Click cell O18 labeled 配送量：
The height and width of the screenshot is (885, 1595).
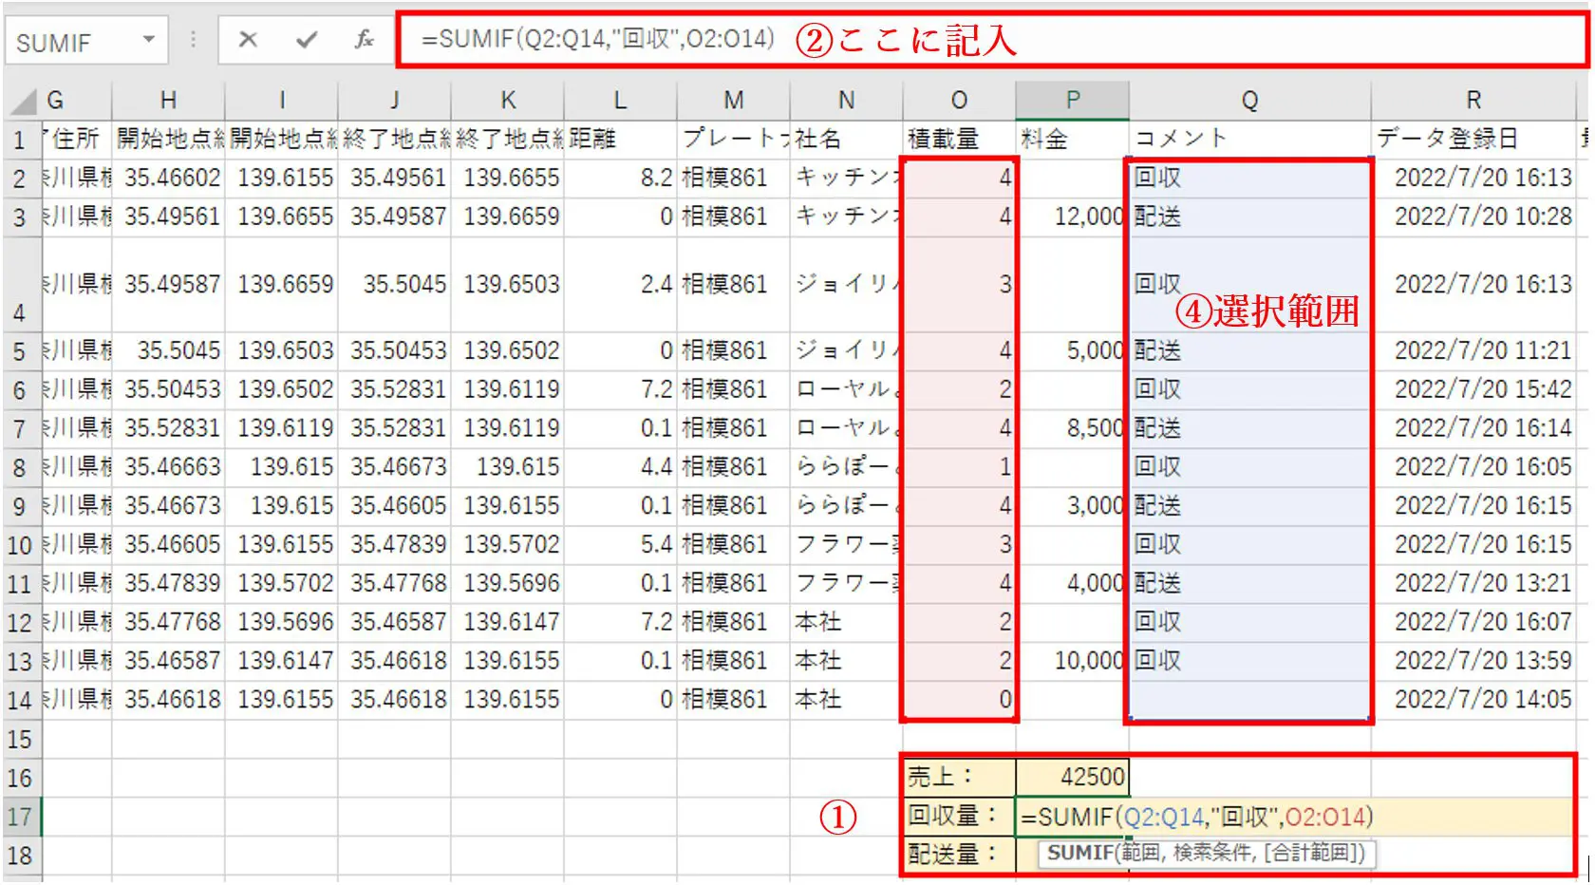coord(959,855)
